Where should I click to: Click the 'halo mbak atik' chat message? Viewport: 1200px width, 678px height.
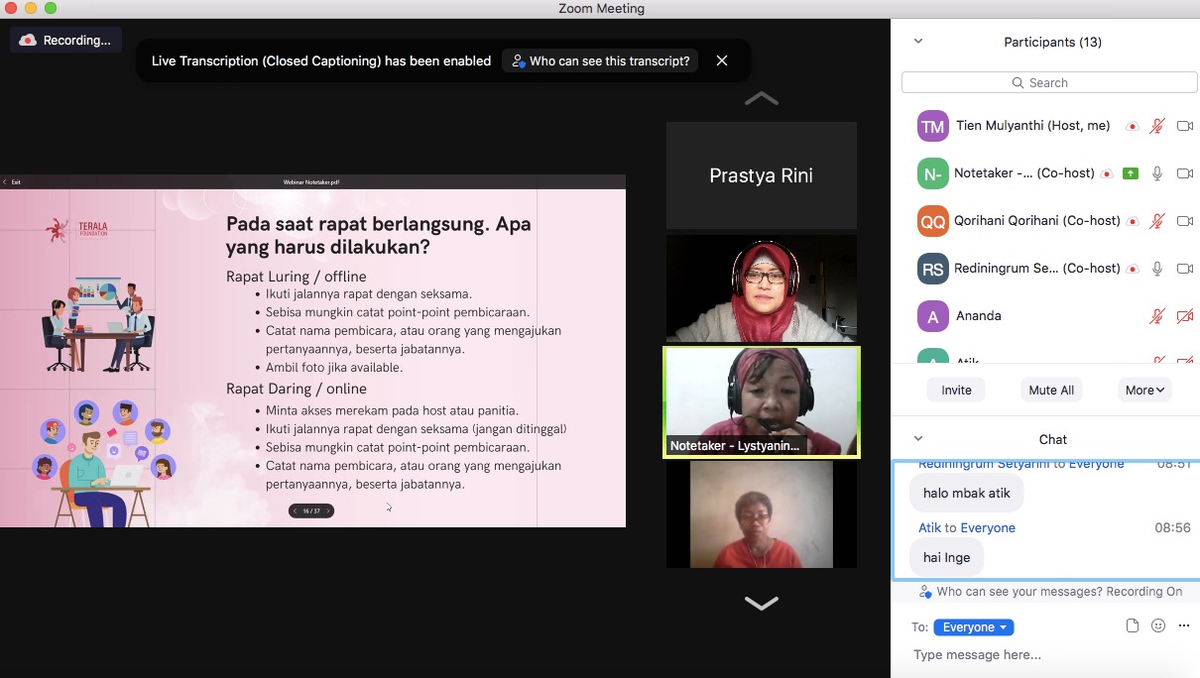967,493
